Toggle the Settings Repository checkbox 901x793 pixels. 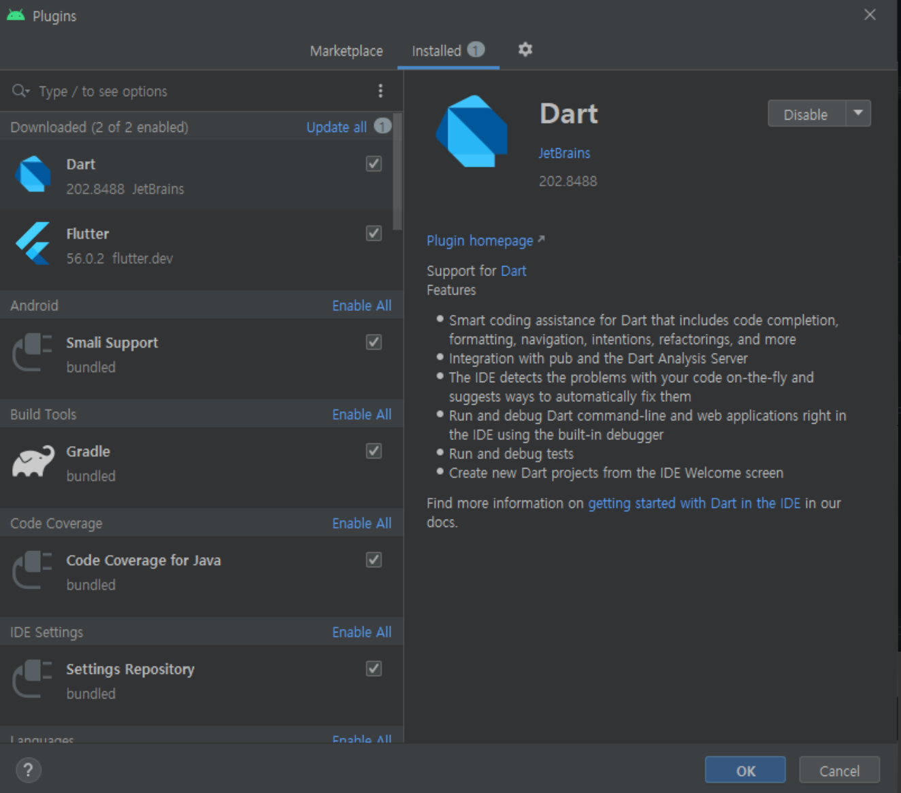[x=374, y=668]
